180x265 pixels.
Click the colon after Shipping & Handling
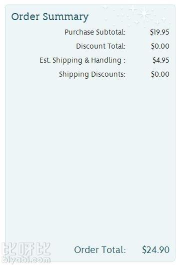click(124, 61)
